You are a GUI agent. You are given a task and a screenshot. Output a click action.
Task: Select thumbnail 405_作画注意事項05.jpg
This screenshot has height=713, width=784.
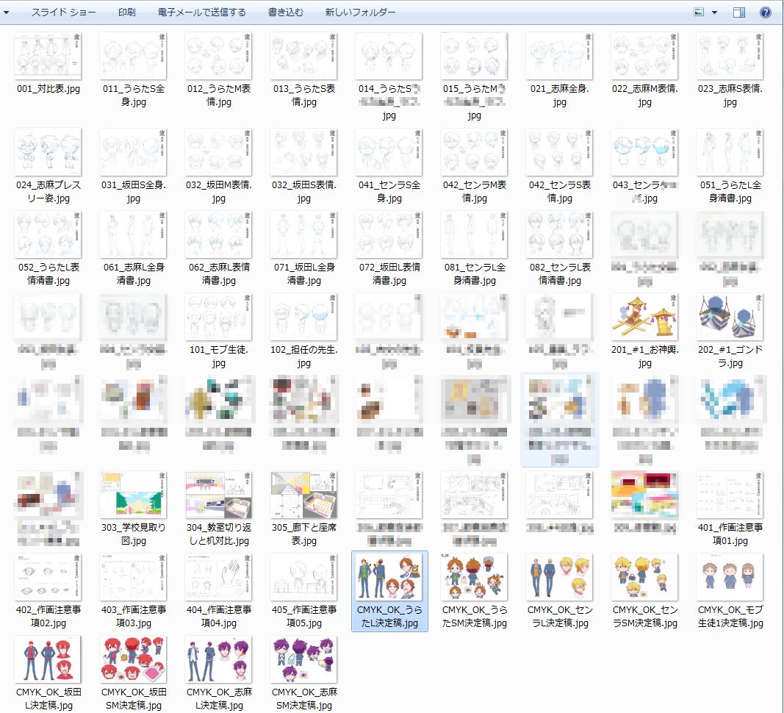pyautogui.click(x=304, y=578)
